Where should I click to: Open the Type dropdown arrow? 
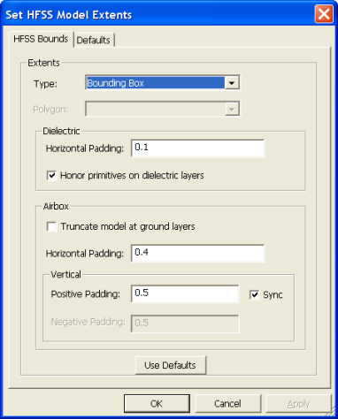click(232, 83)
